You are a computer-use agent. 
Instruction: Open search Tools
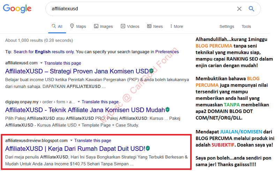pos(246,26)
